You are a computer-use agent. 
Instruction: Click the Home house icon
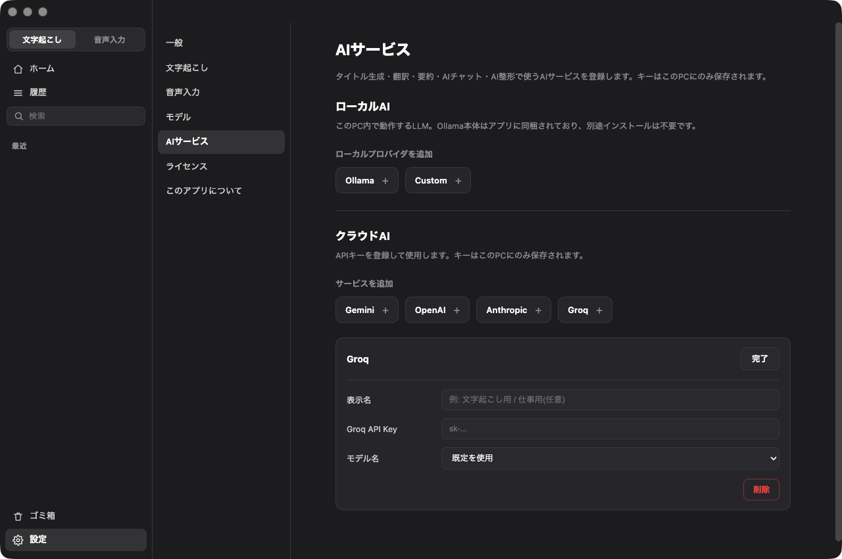pos(18,68)
